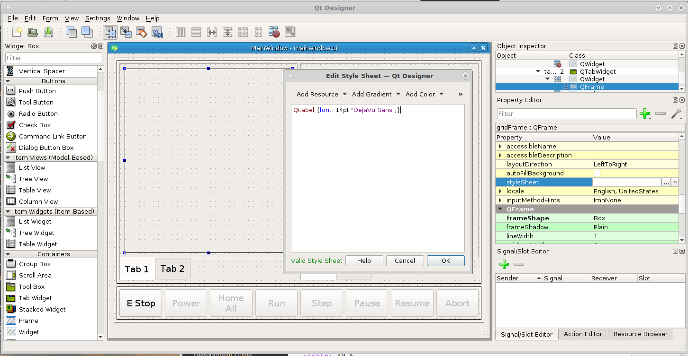Click the E Stop button on form
Viewport: 688px width, 356px height.
point(141,303)
